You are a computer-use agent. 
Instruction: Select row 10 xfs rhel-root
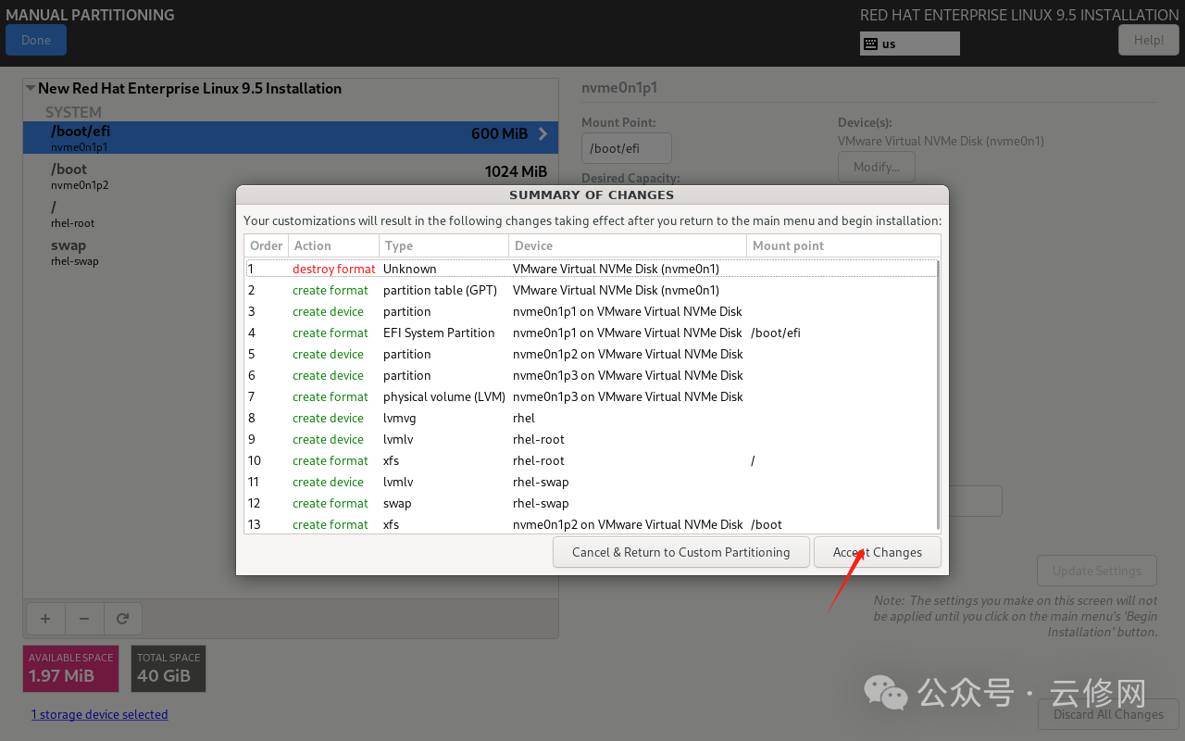point(591,460)
